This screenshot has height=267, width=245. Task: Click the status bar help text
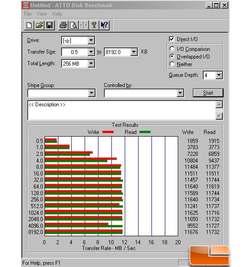click(41, 263)
